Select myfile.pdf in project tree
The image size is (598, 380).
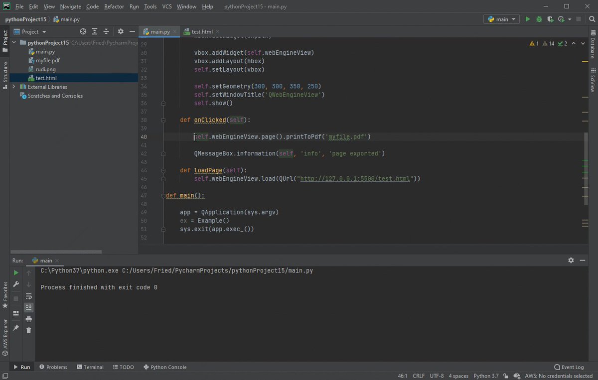pyautogui.click(x=47, y=60)
